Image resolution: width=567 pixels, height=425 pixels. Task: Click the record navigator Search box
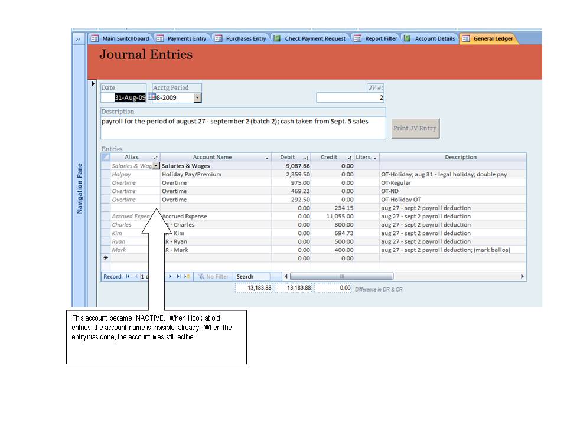[x=252, y=276]
